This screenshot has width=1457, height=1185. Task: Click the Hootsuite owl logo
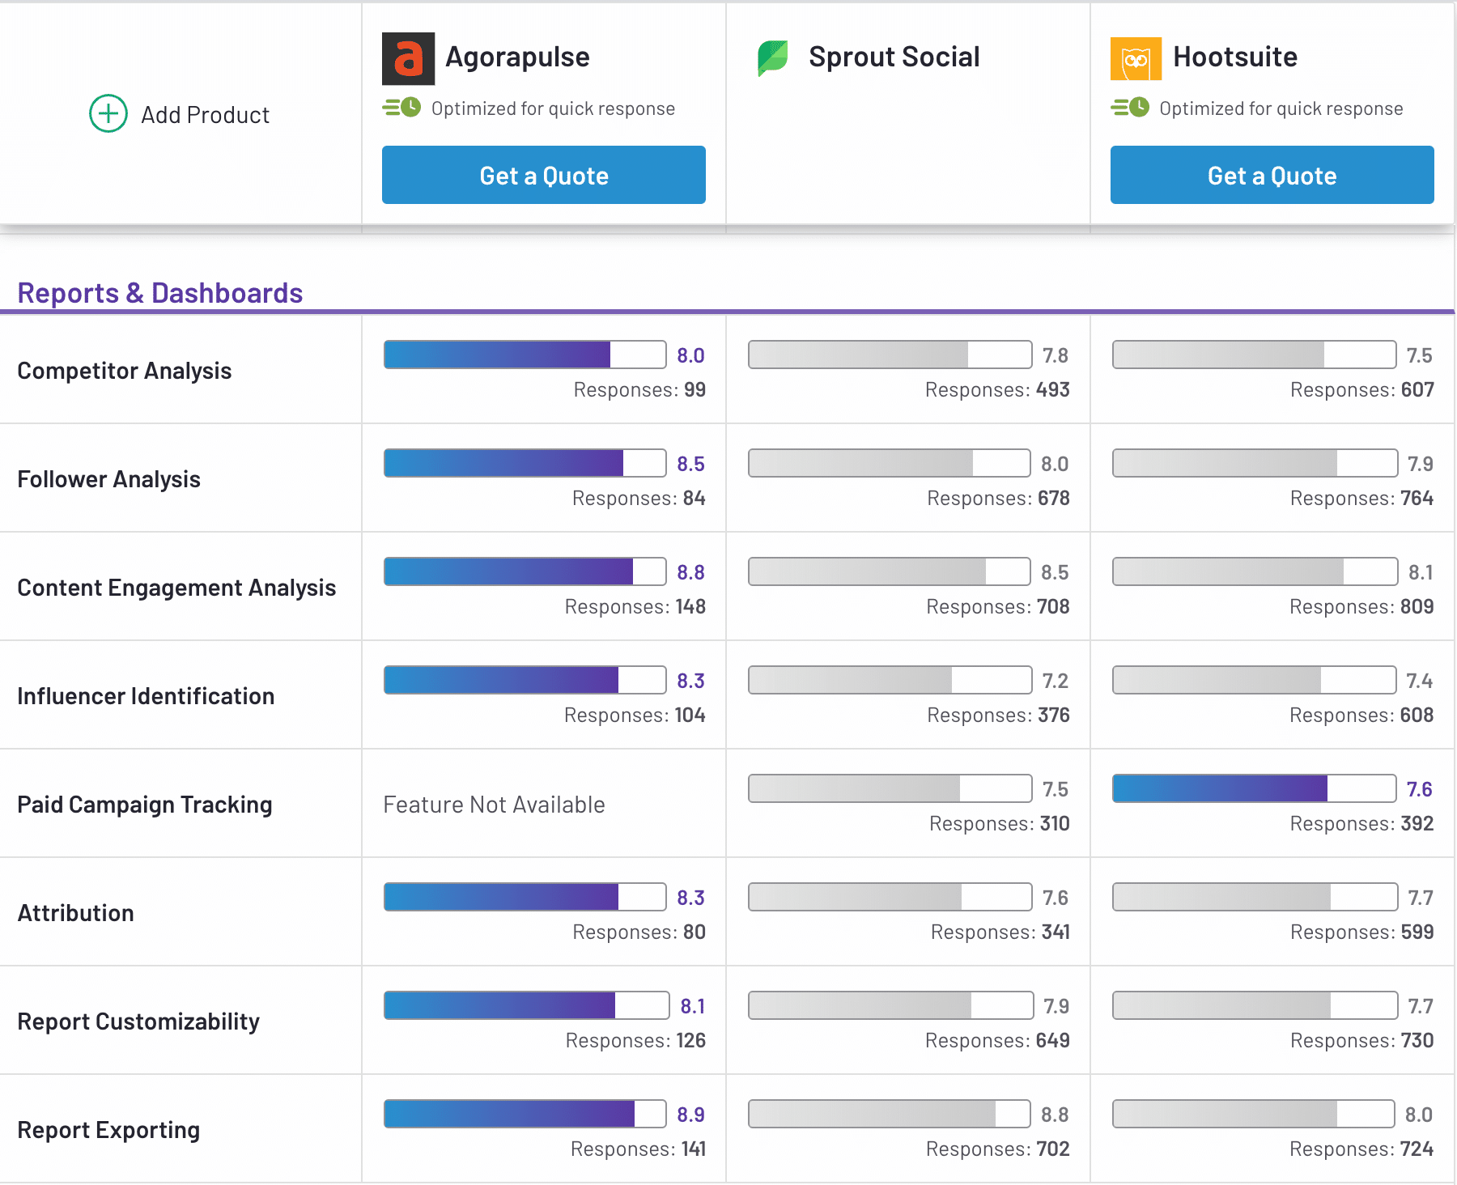[1136, 58]
